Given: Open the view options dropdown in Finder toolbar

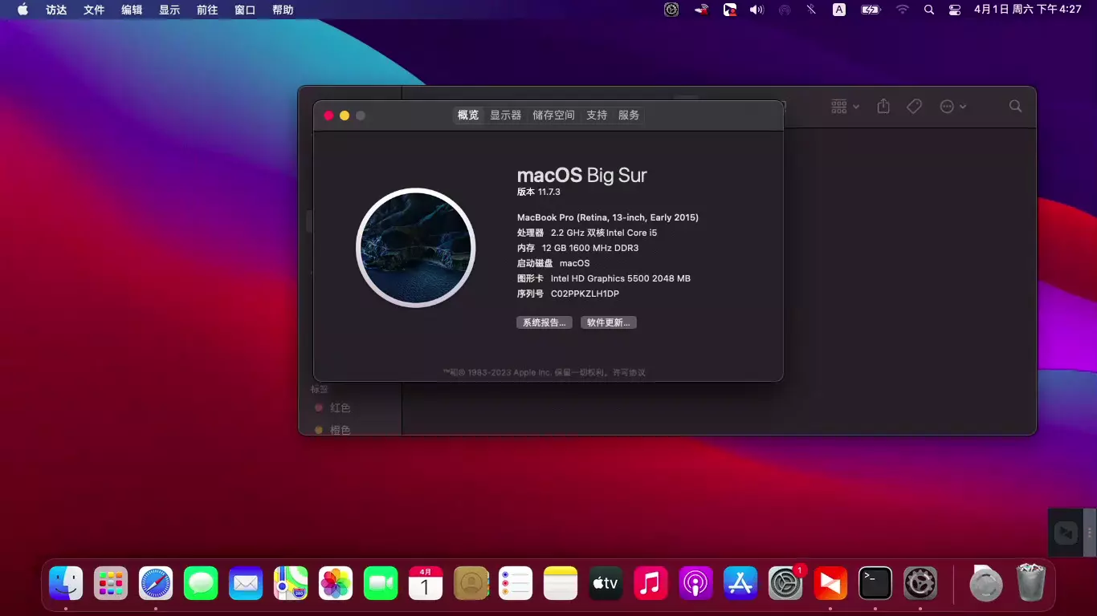Looking at the screenshot, I should [x=842, y=106].
